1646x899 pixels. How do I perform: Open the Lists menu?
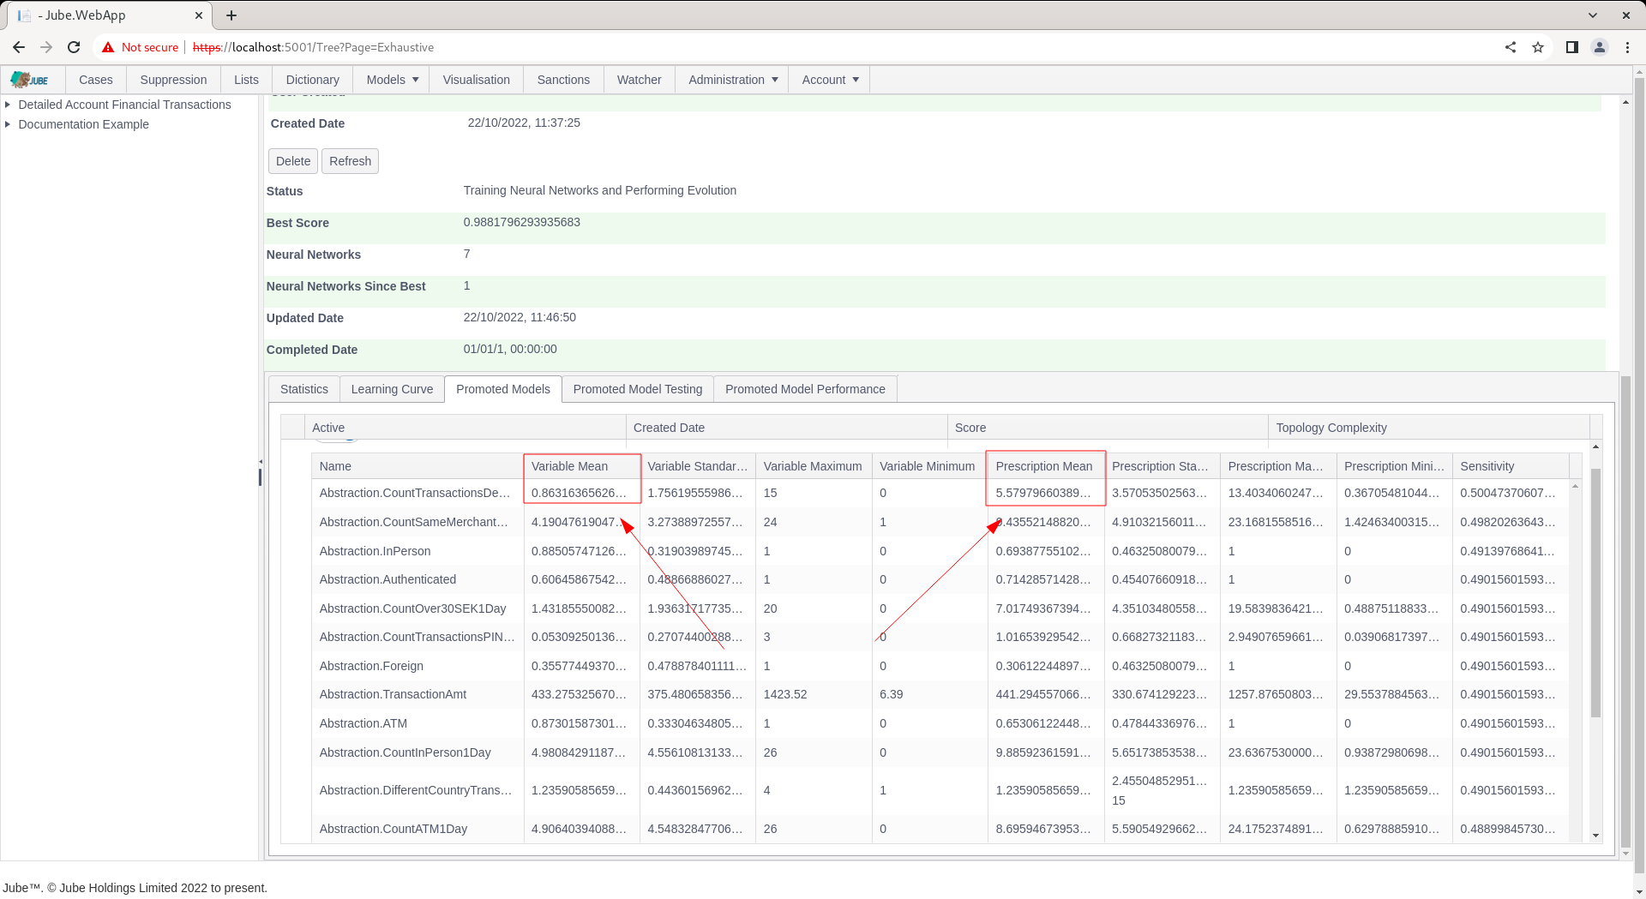[x=246, y=80]
